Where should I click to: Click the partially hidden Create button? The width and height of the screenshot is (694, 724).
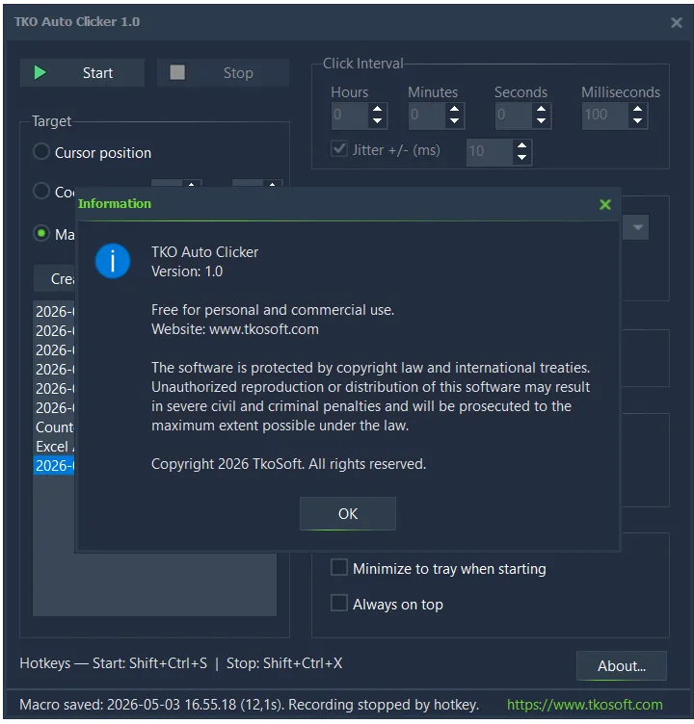coord(54,278)
